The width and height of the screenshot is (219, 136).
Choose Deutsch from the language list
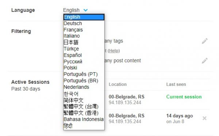coord(84,23)
